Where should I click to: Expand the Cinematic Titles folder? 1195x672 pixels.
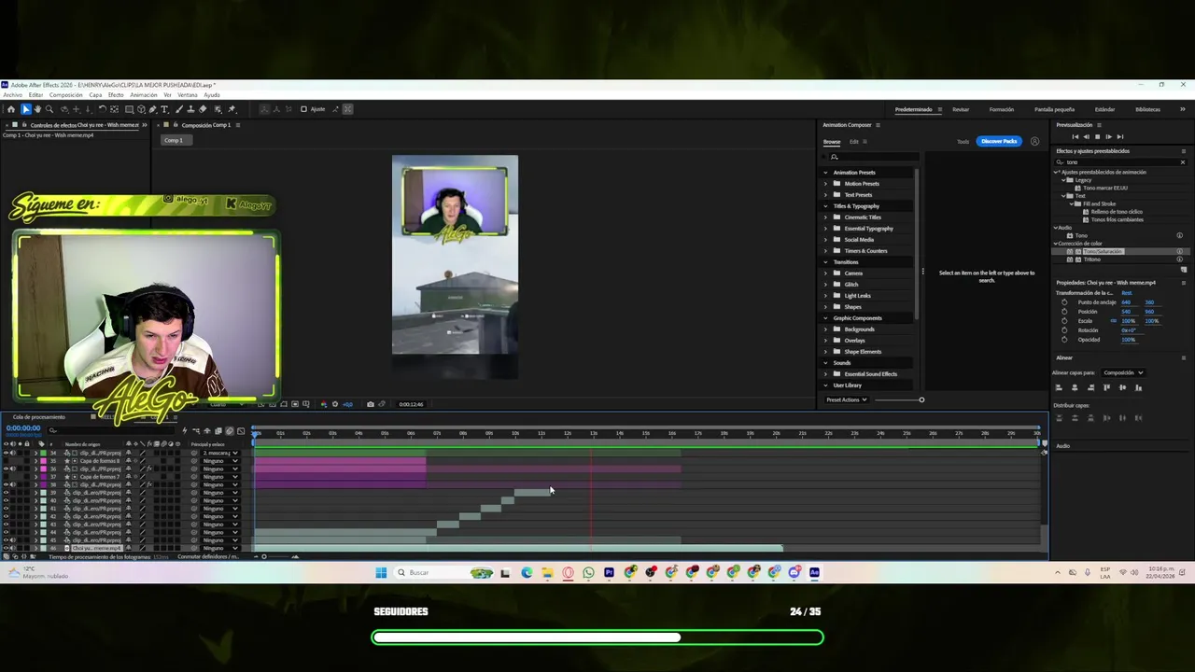(825, 217)
